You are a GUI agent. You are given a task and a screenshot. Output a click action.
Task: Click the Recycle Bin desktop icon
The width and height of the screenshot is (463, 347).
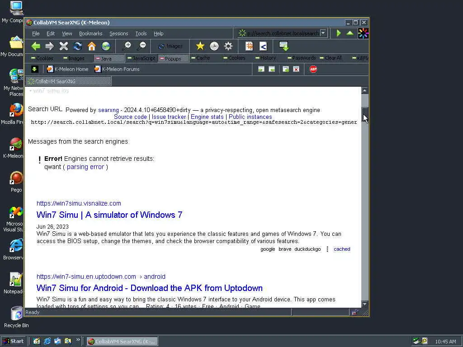point(16,317)
